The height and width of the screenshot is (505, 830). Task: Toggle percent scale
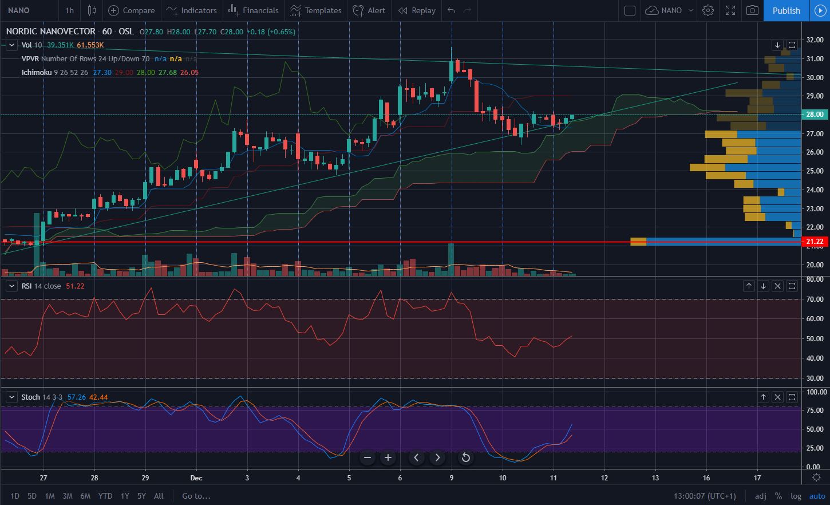[778, 496]
